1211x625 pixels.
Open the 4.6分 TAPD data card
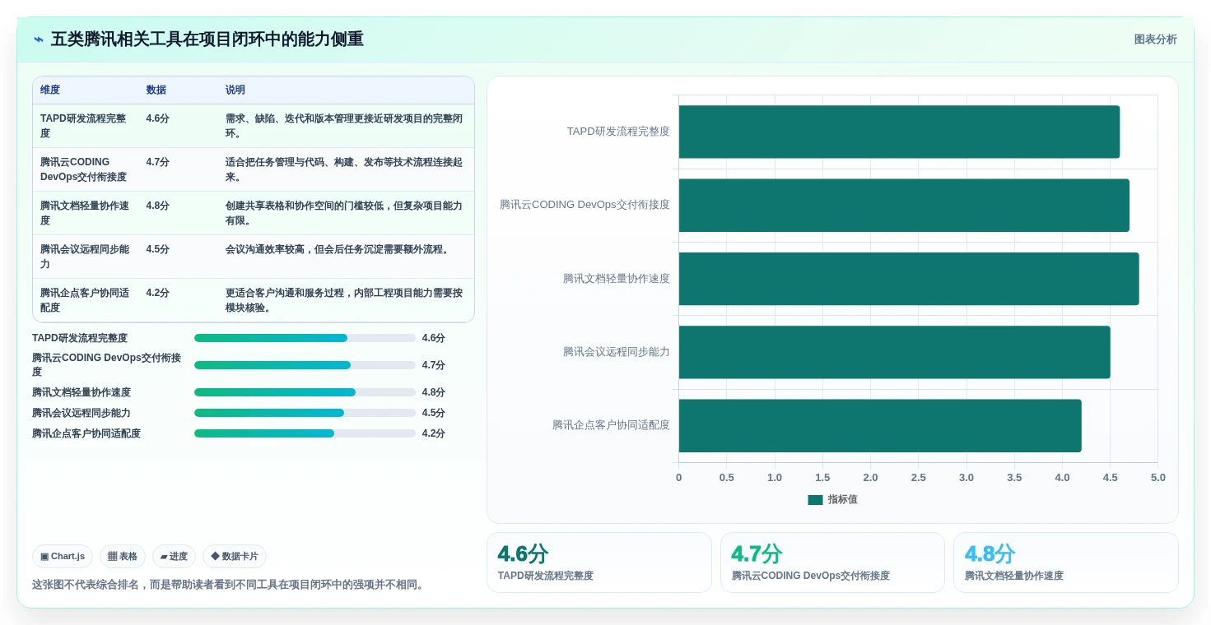coord(599,562)
